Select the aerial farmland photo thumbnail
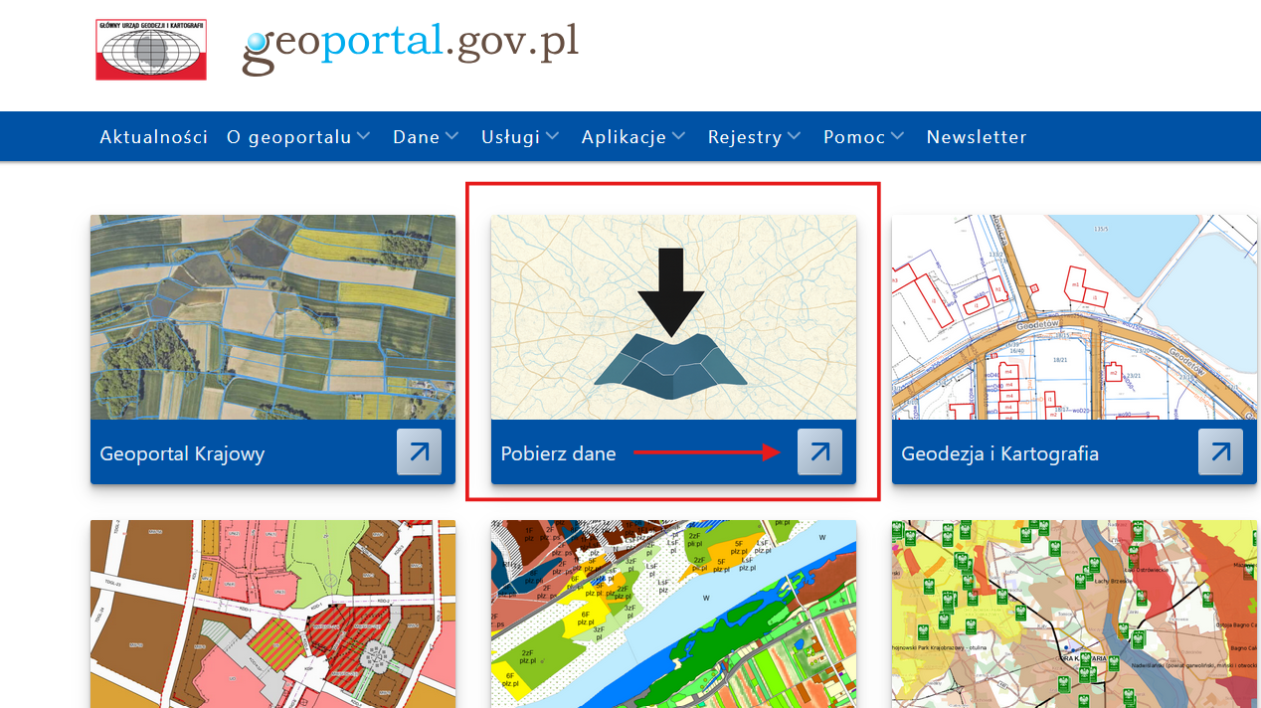1261x708 pixels. click(272, 316)
